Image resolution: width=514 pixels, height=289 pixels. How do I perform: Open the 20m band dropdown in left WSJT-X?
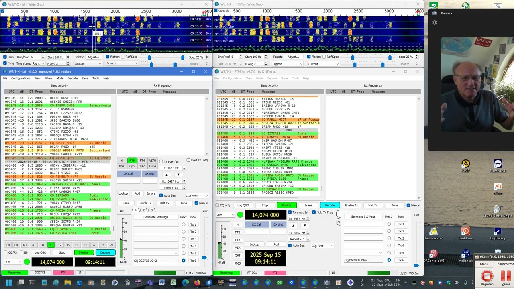point(13,262)
